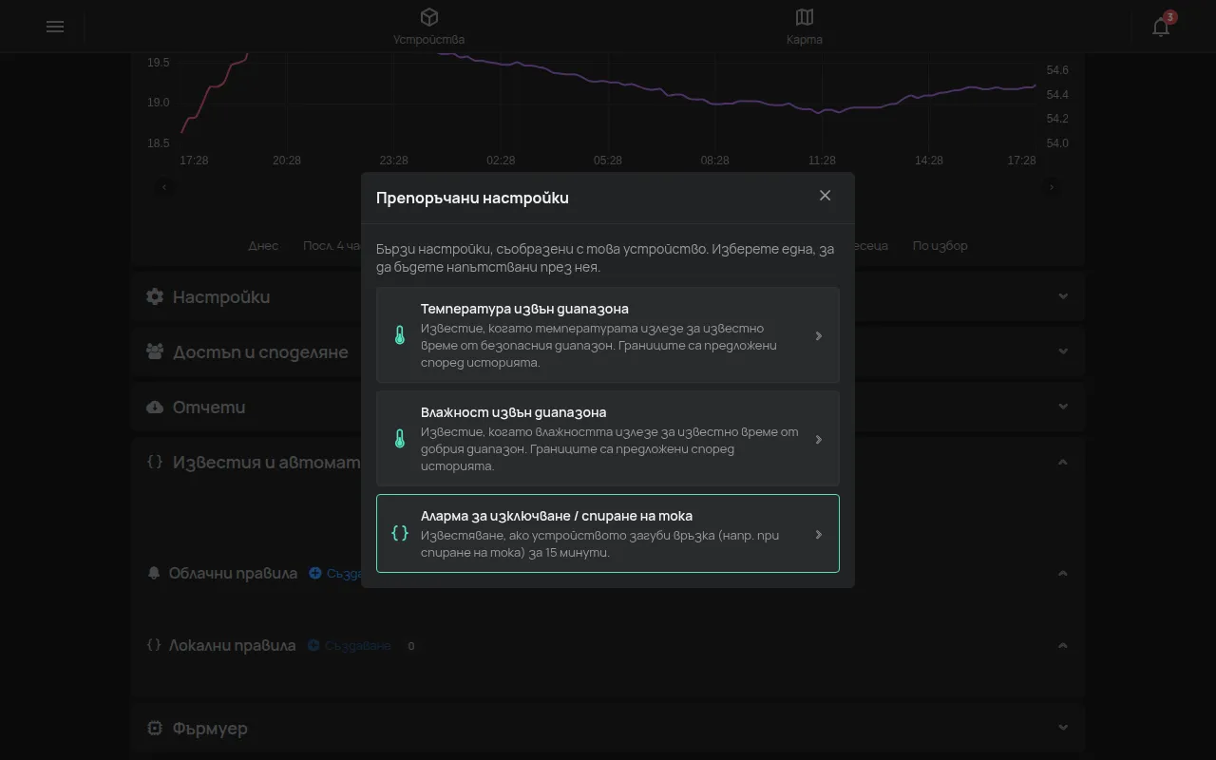1216x760 pixels.
Task: Click the plus icon next to Облачни правила
Action: pos(315,573)
